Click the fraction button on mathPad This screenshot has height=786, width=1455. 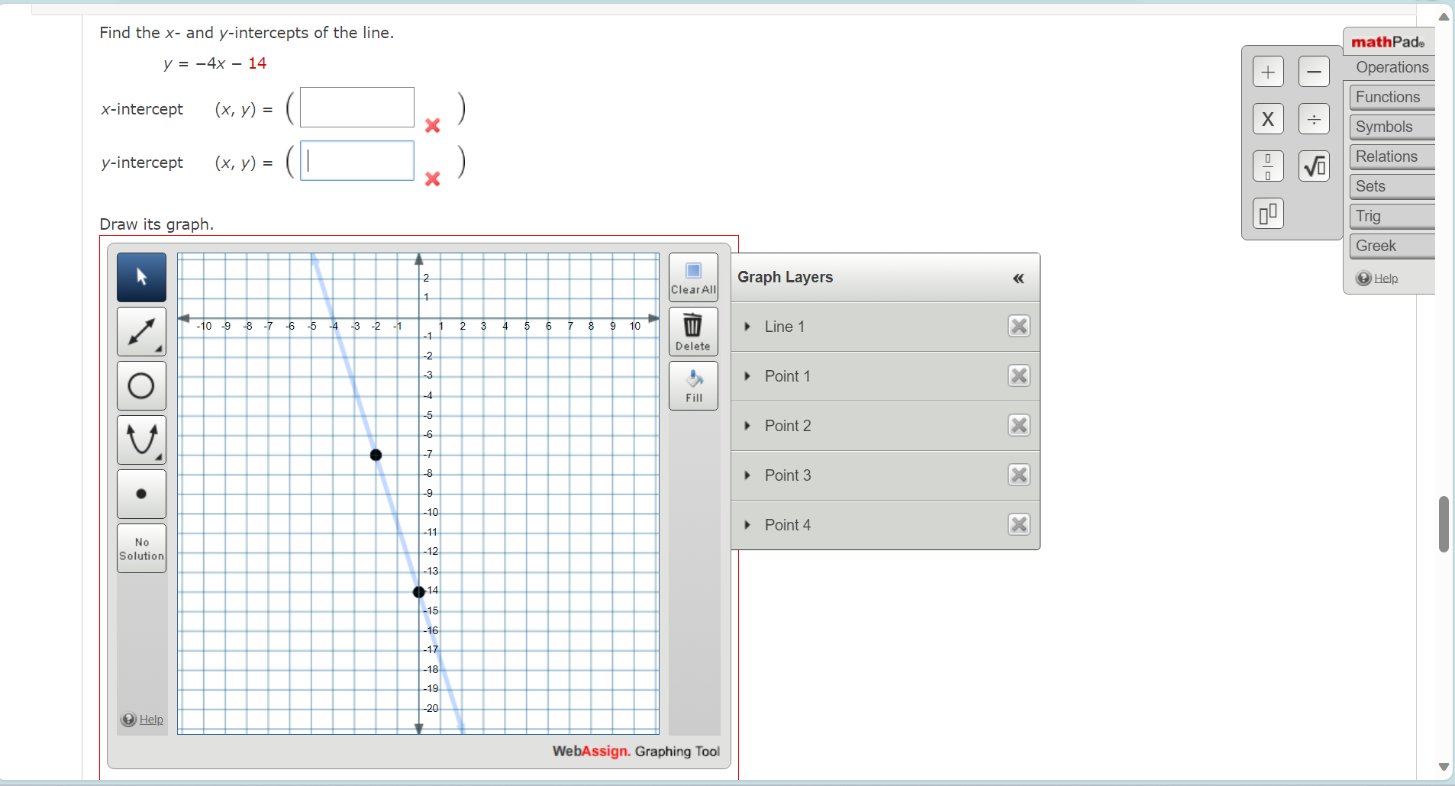[1269, 166]
